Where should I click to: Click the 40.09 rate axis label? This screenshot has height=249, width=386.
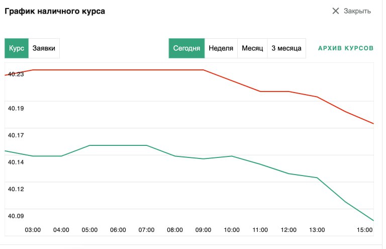[x=16, y=216]
